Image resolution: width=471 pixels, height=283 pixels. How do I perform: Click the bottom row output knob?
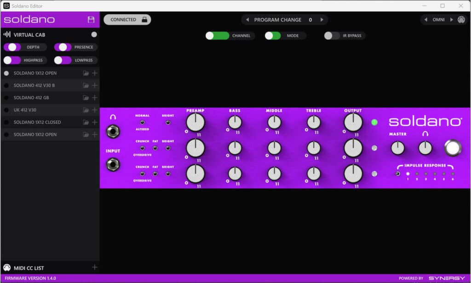point(353,174)
